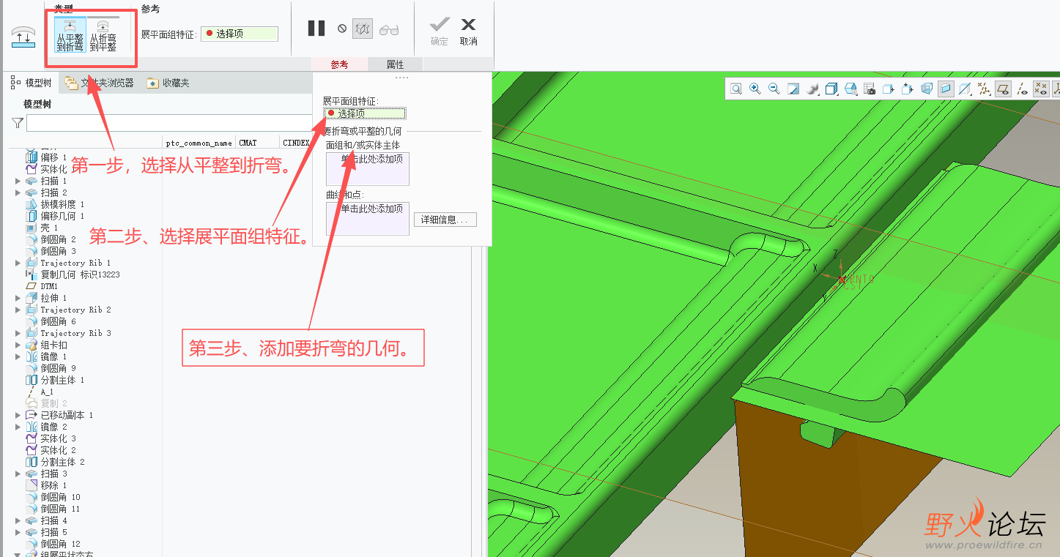
Task: Select 拔模斜度 1 in the model tree
Action: pos(62,204)
